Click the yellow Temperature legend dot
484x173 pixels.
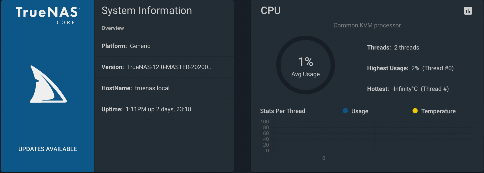point(415,111)
